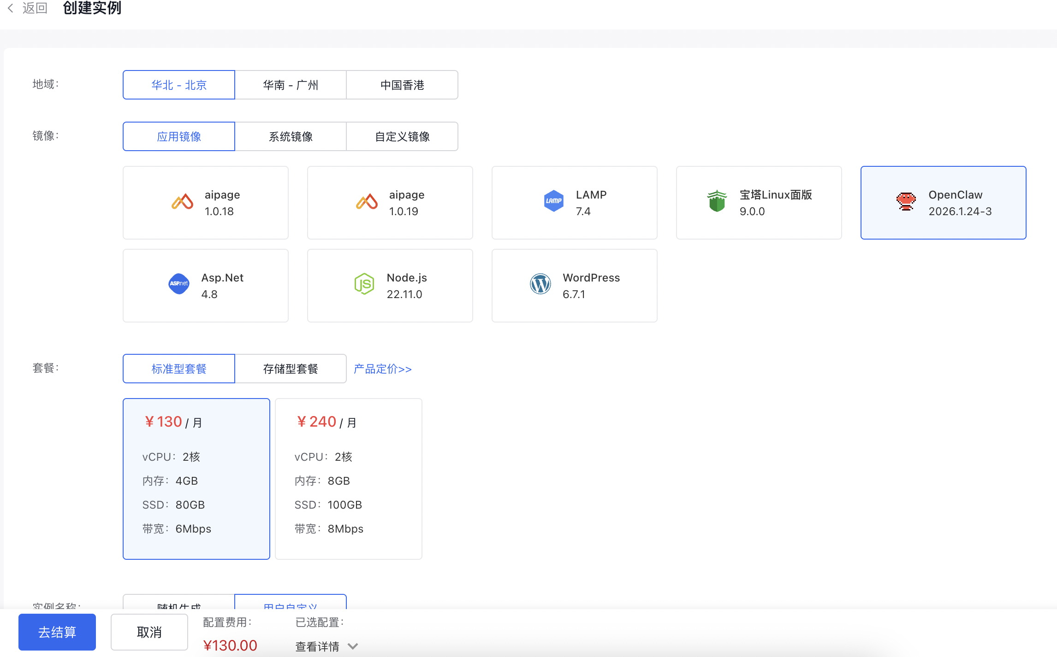Expand 查看详情 configuration details
The image size is (1057, 657).
[x=317, y=646]
